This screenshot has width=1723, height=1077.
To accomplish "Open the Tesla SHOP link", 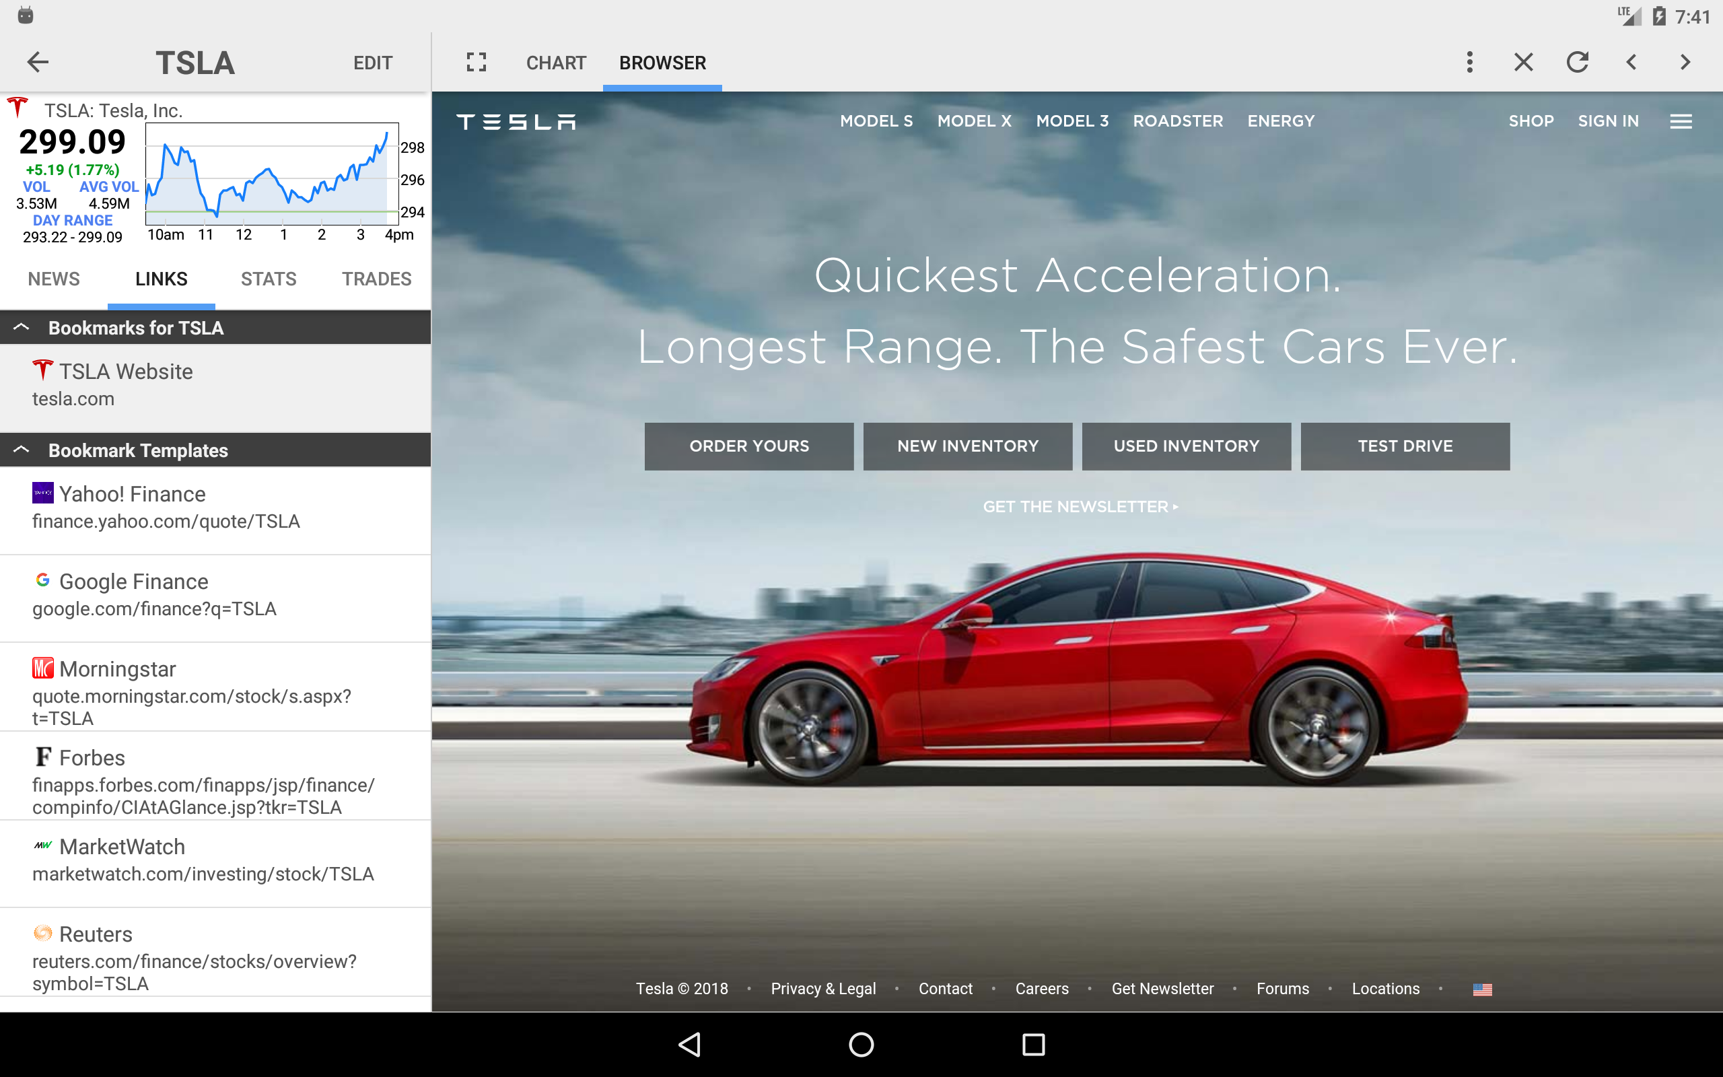I will (x=1531, y=121).
